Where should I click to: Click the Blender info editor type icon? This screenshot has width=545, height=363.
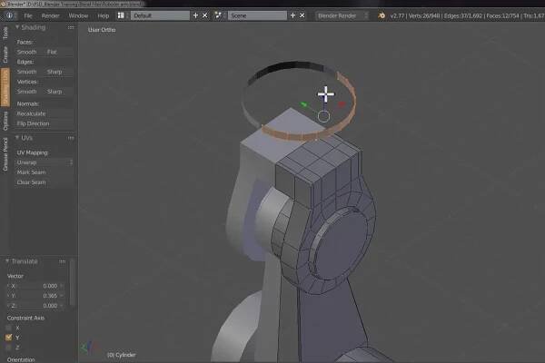[x=7, y=15]
